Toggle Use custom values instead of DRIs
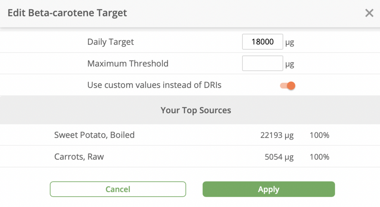The image size is (380, 207). pos(288,86)
